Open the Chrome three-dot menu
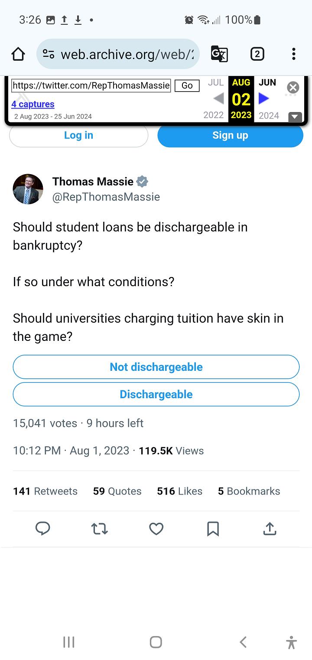 click(294, 54)
